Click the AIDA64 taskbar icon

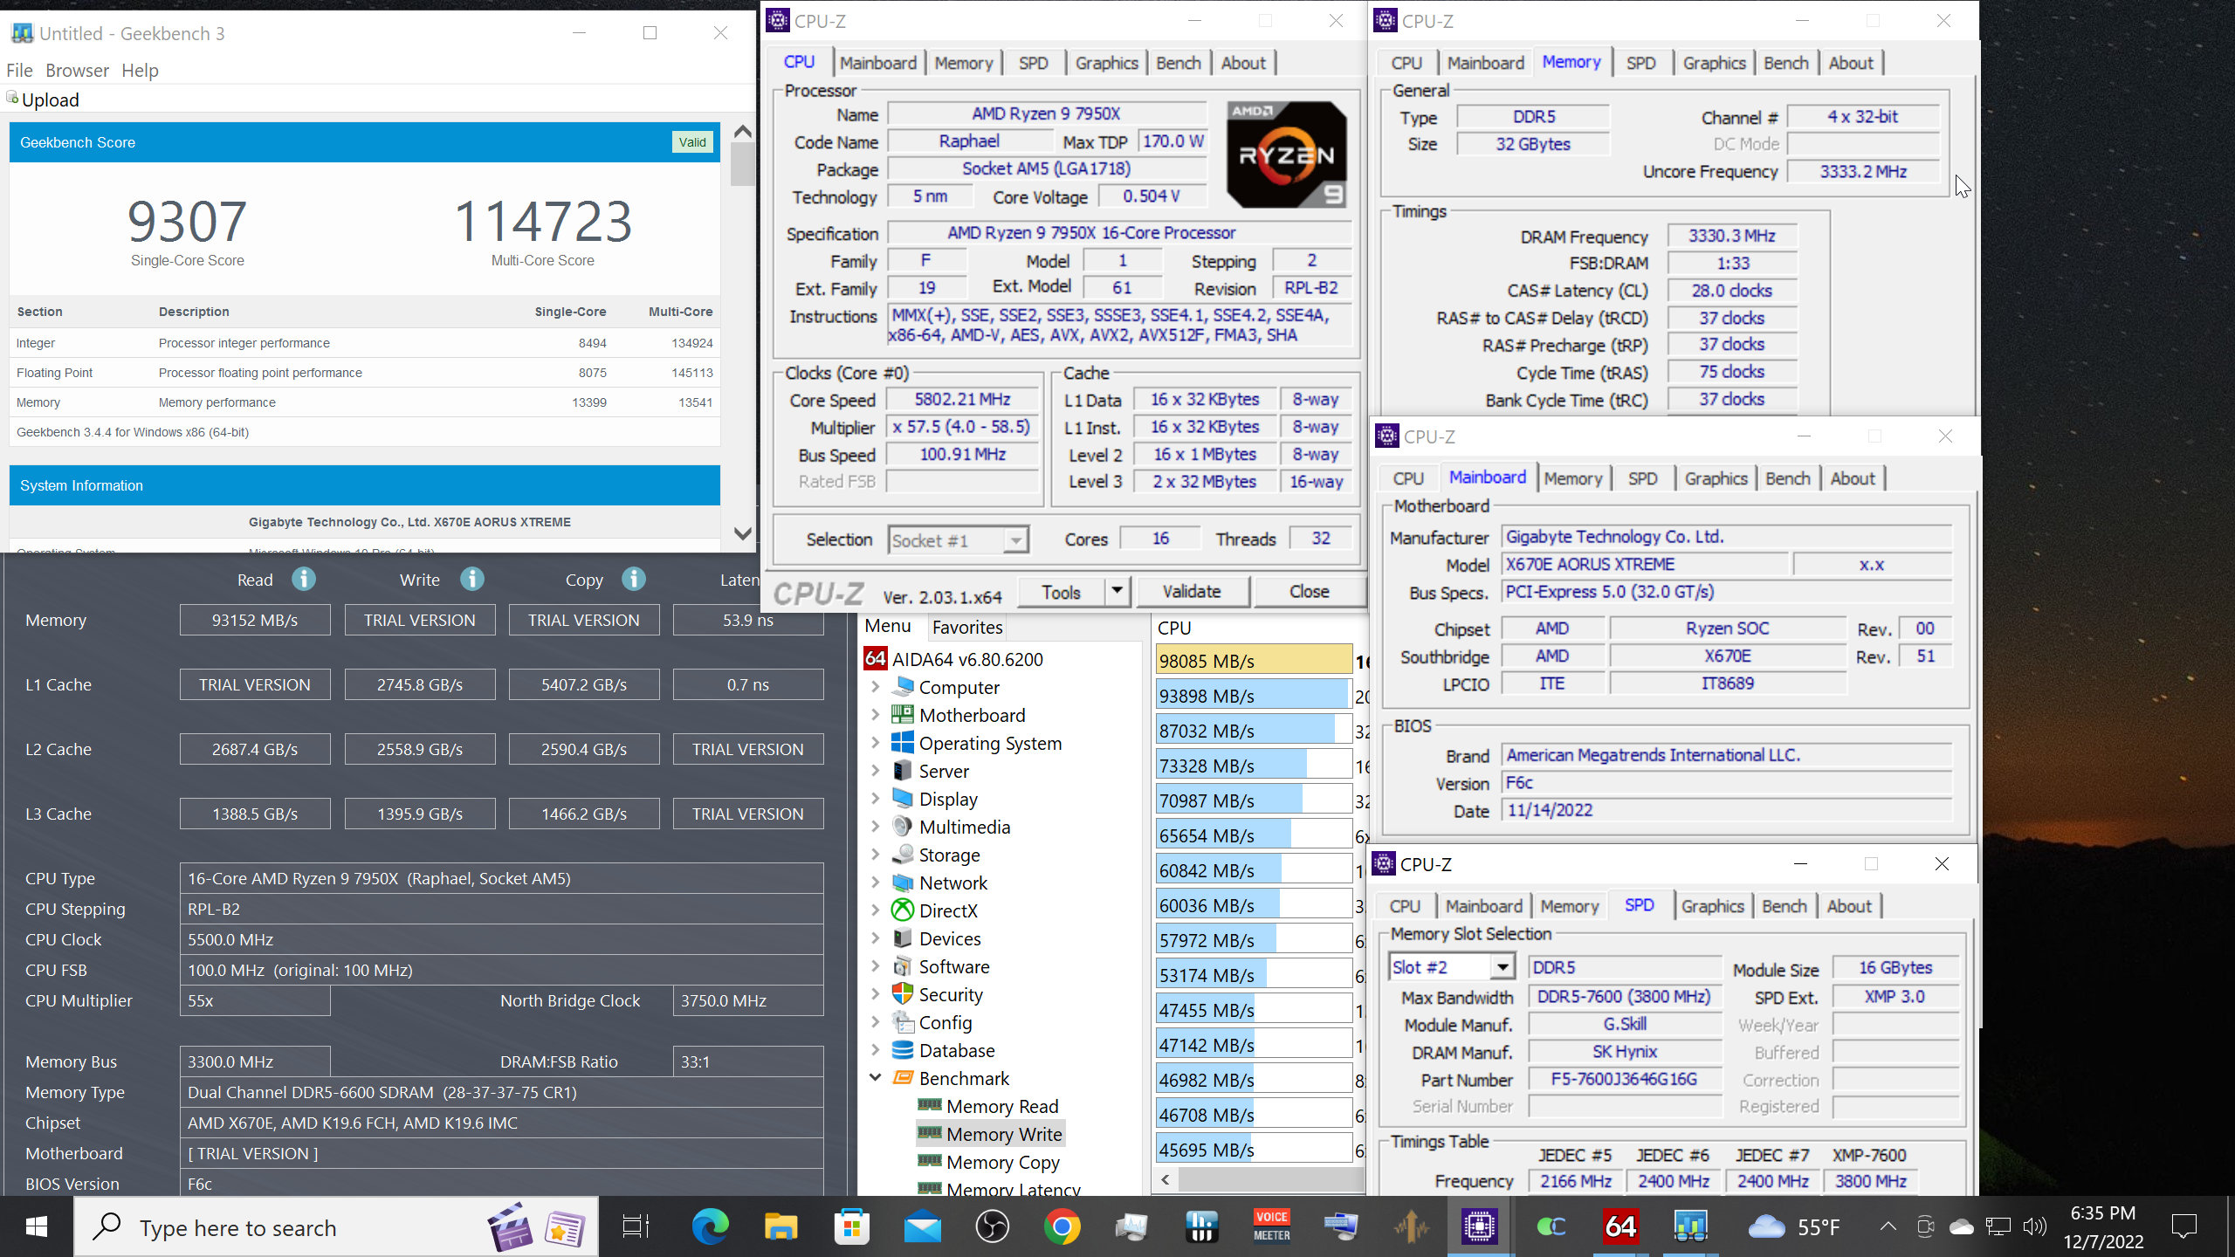[1621, 1227]
